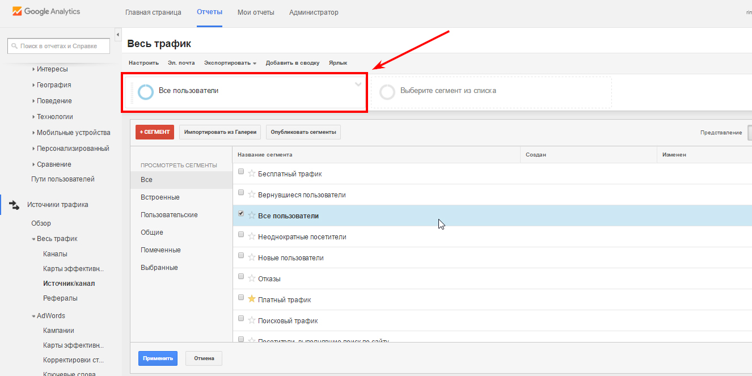Collapse the AdWords tree node
Screen dimensions: 752x376
pos(33,316)
